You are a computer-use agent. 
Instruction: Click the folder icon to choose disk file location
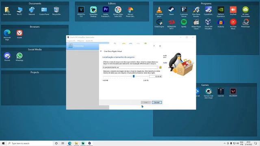point(160,67)
